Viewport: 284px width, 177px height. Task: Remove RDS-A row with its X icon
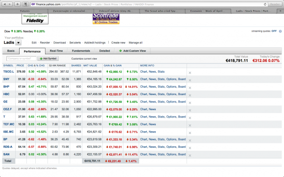coord(190,148)
